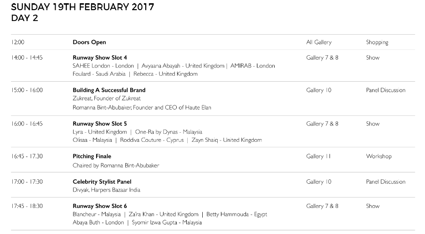Click the 14:00 - 14:45 time slot
Viewport: 425px width, 234px height.
(27, 57)
